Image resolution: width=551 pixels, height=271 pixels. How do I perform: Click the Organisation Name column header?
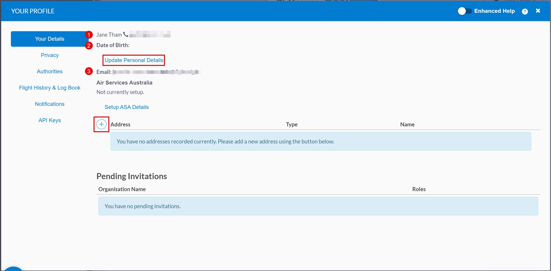pyautogui.click(x=122, y=189)
